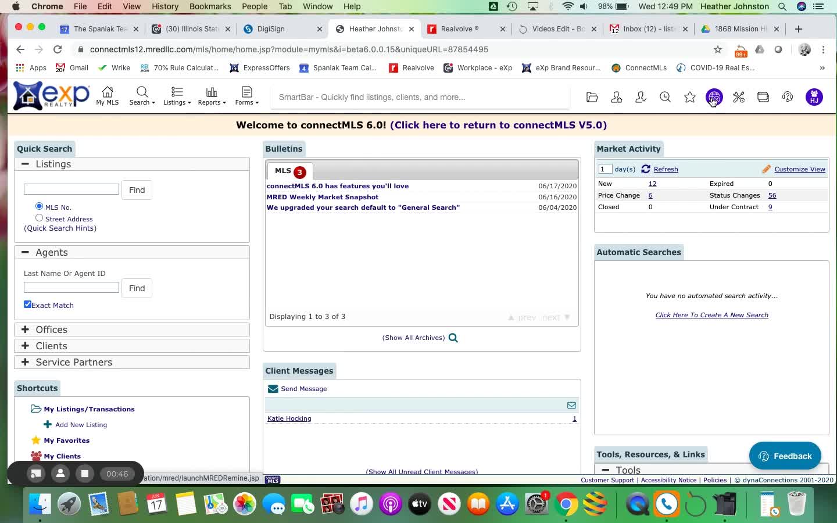
Task: Open ConnectMLs bookmark in bookmarks bar
Action: (x=639, y=68)
